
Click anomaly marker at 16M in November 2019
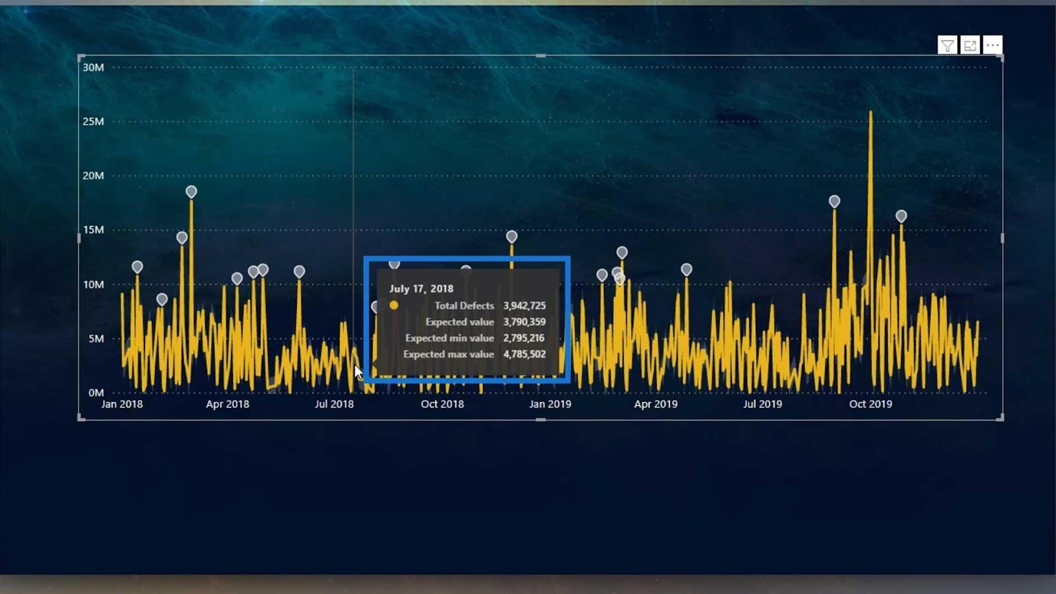click(x=902, y=216)
